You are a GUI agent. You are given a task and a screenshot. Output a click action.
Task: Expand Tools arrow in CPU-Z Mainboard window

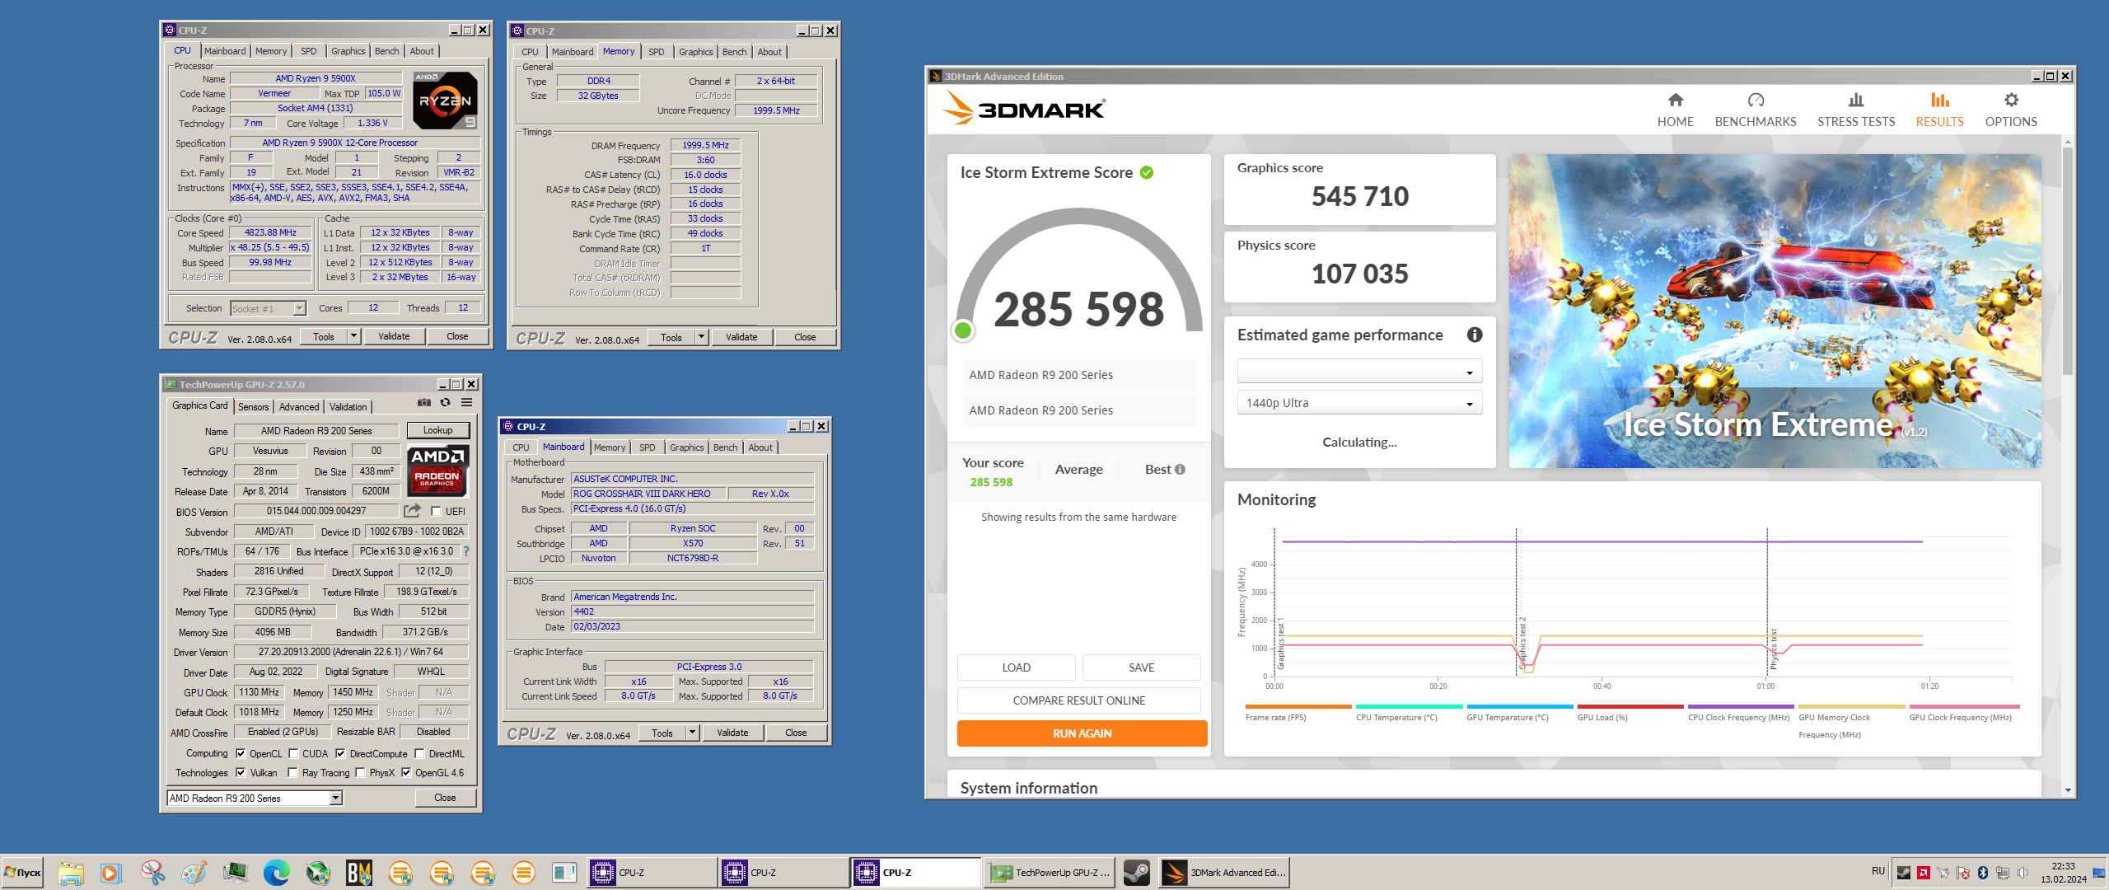(x=692, y=733)
